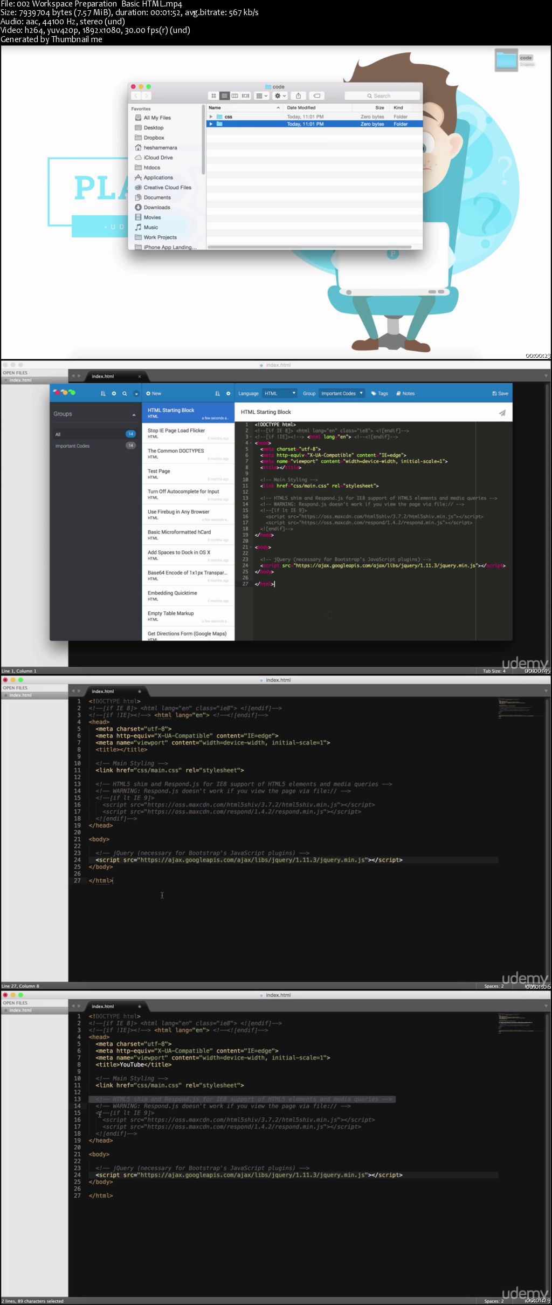Open Applications in Finder sidebar
The image size is (552, 1305).
tap(158, 177)
